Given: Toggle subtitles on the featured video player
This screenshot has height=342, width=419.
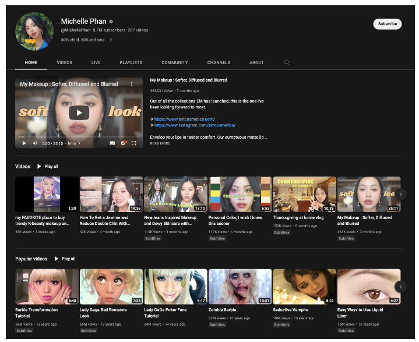Looking at the screenshot, I should pos(112,143).
